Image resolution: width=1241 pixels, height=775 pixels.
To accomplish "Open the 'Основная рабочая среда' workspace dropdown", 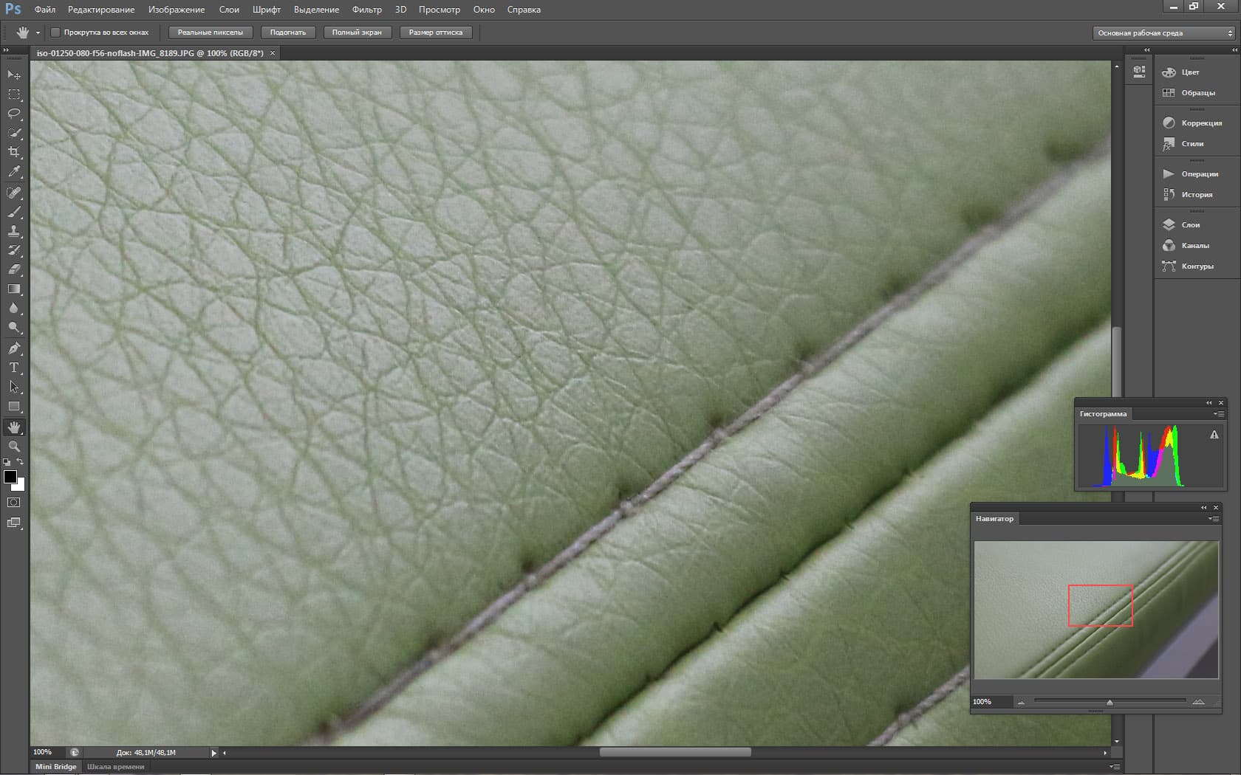I will pyautogui.click(x=1163, y=33).
